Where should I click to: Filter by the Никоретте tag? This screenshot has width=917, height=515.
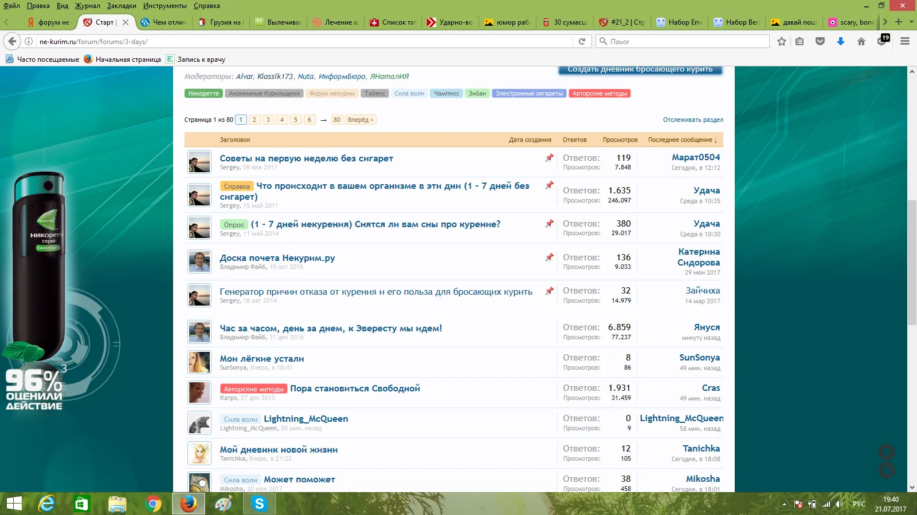click(x=203, y=93)
